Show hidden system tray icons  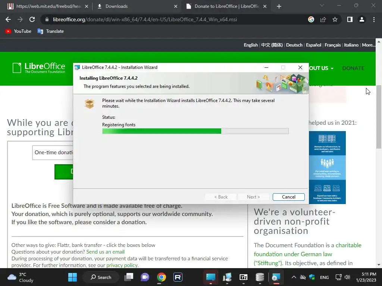(x=294, y=277)
